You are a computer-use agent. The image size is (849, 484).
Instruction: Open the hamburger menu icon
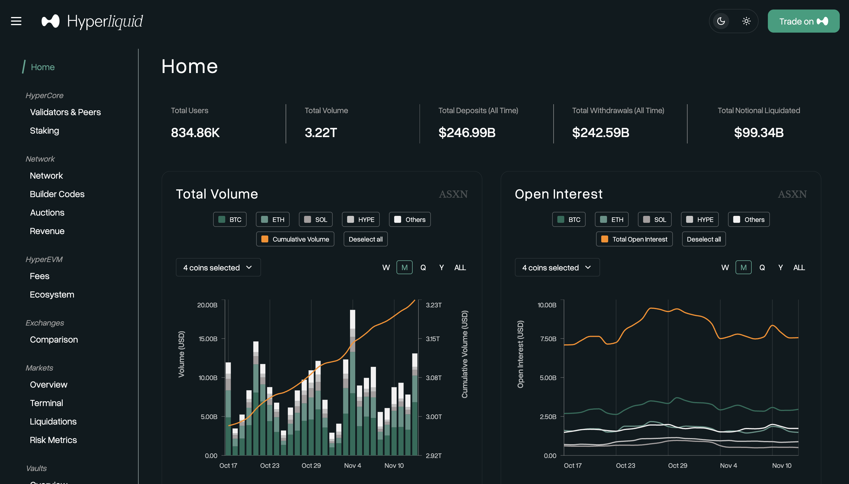(16, 21)
